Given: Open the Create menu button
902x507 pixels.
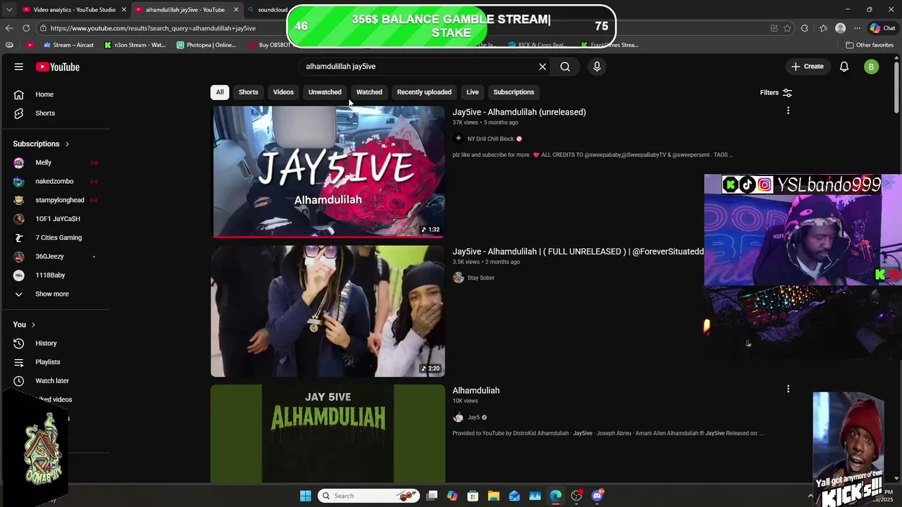Looking at the screenshot, I should 808,66.
